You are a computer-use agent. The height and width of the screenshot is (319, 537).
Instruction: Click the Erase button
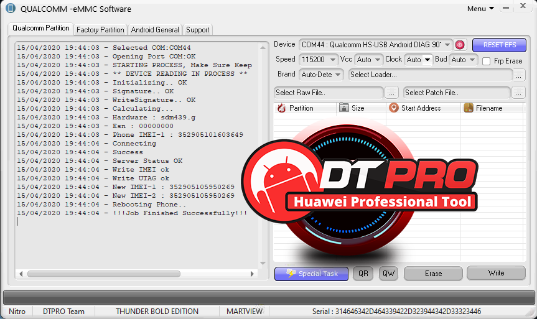pyautogui.click(x=433, y=274)
